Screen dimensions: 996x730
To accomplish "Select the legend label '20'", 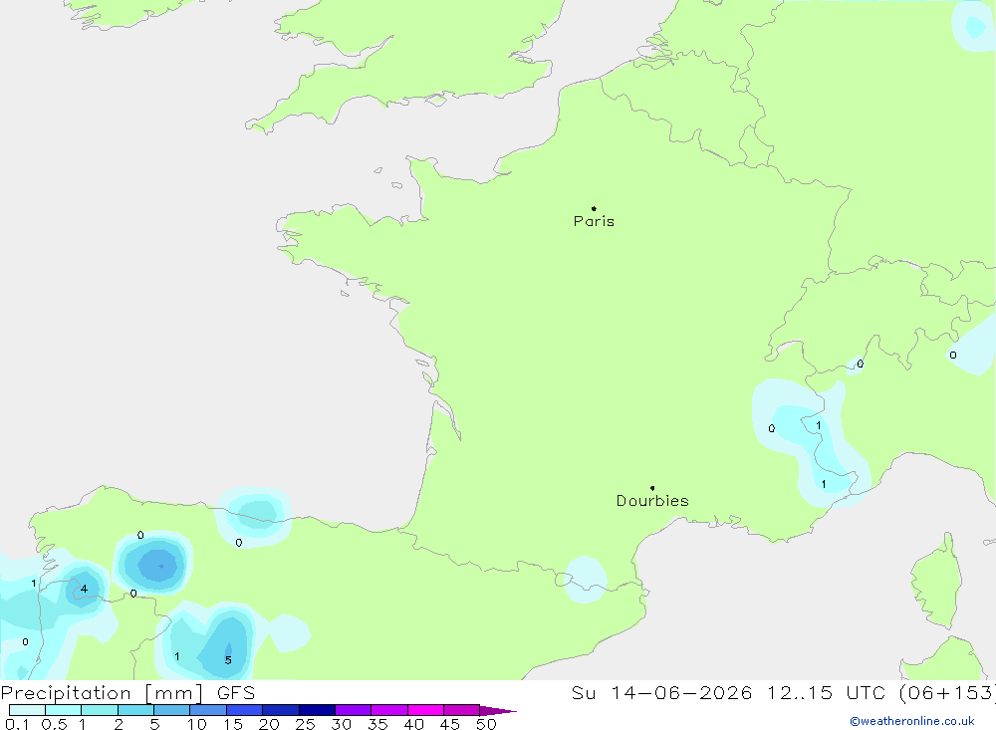I will tap(269, 724).
